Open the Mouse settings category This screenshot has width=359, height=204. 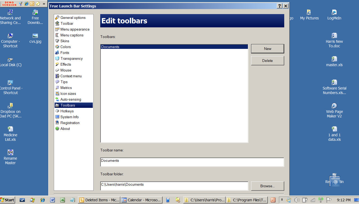[x=66, y=70]
